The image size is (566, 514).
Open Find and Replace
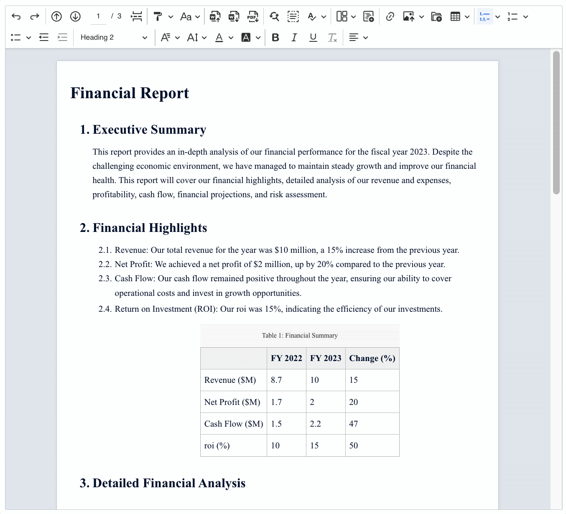point(274,17)
